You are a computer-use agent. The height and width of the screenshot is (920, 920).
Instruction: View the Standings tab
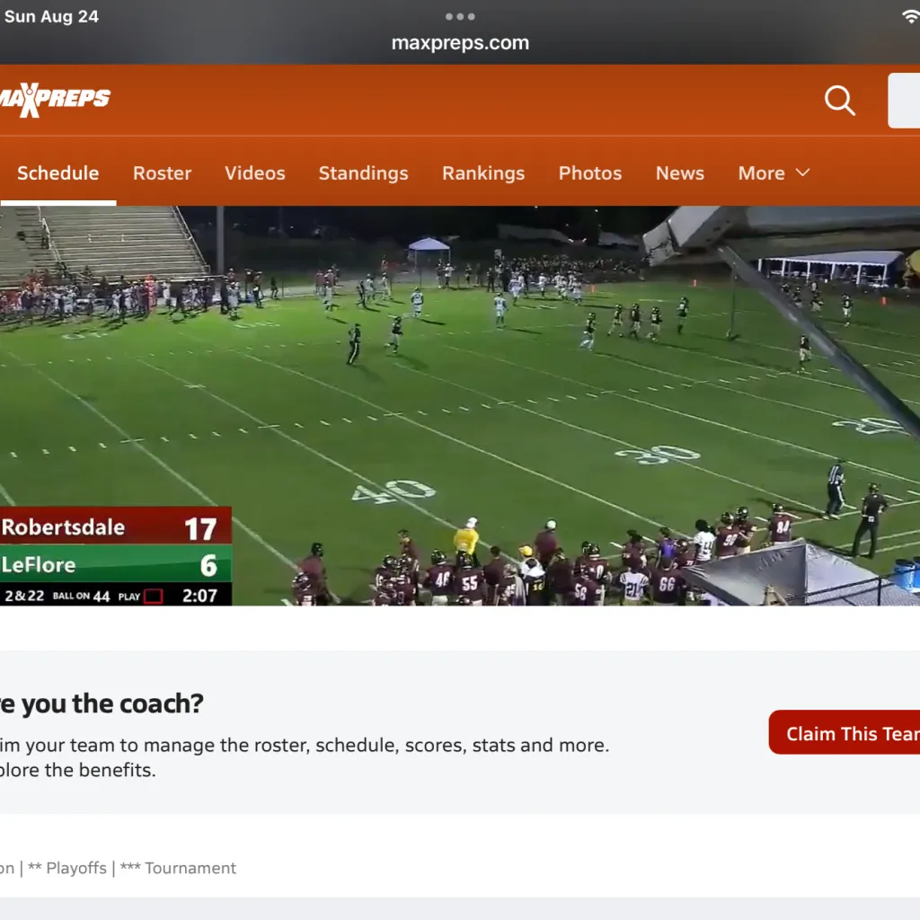pyautogui.click(x=363, y=173)
